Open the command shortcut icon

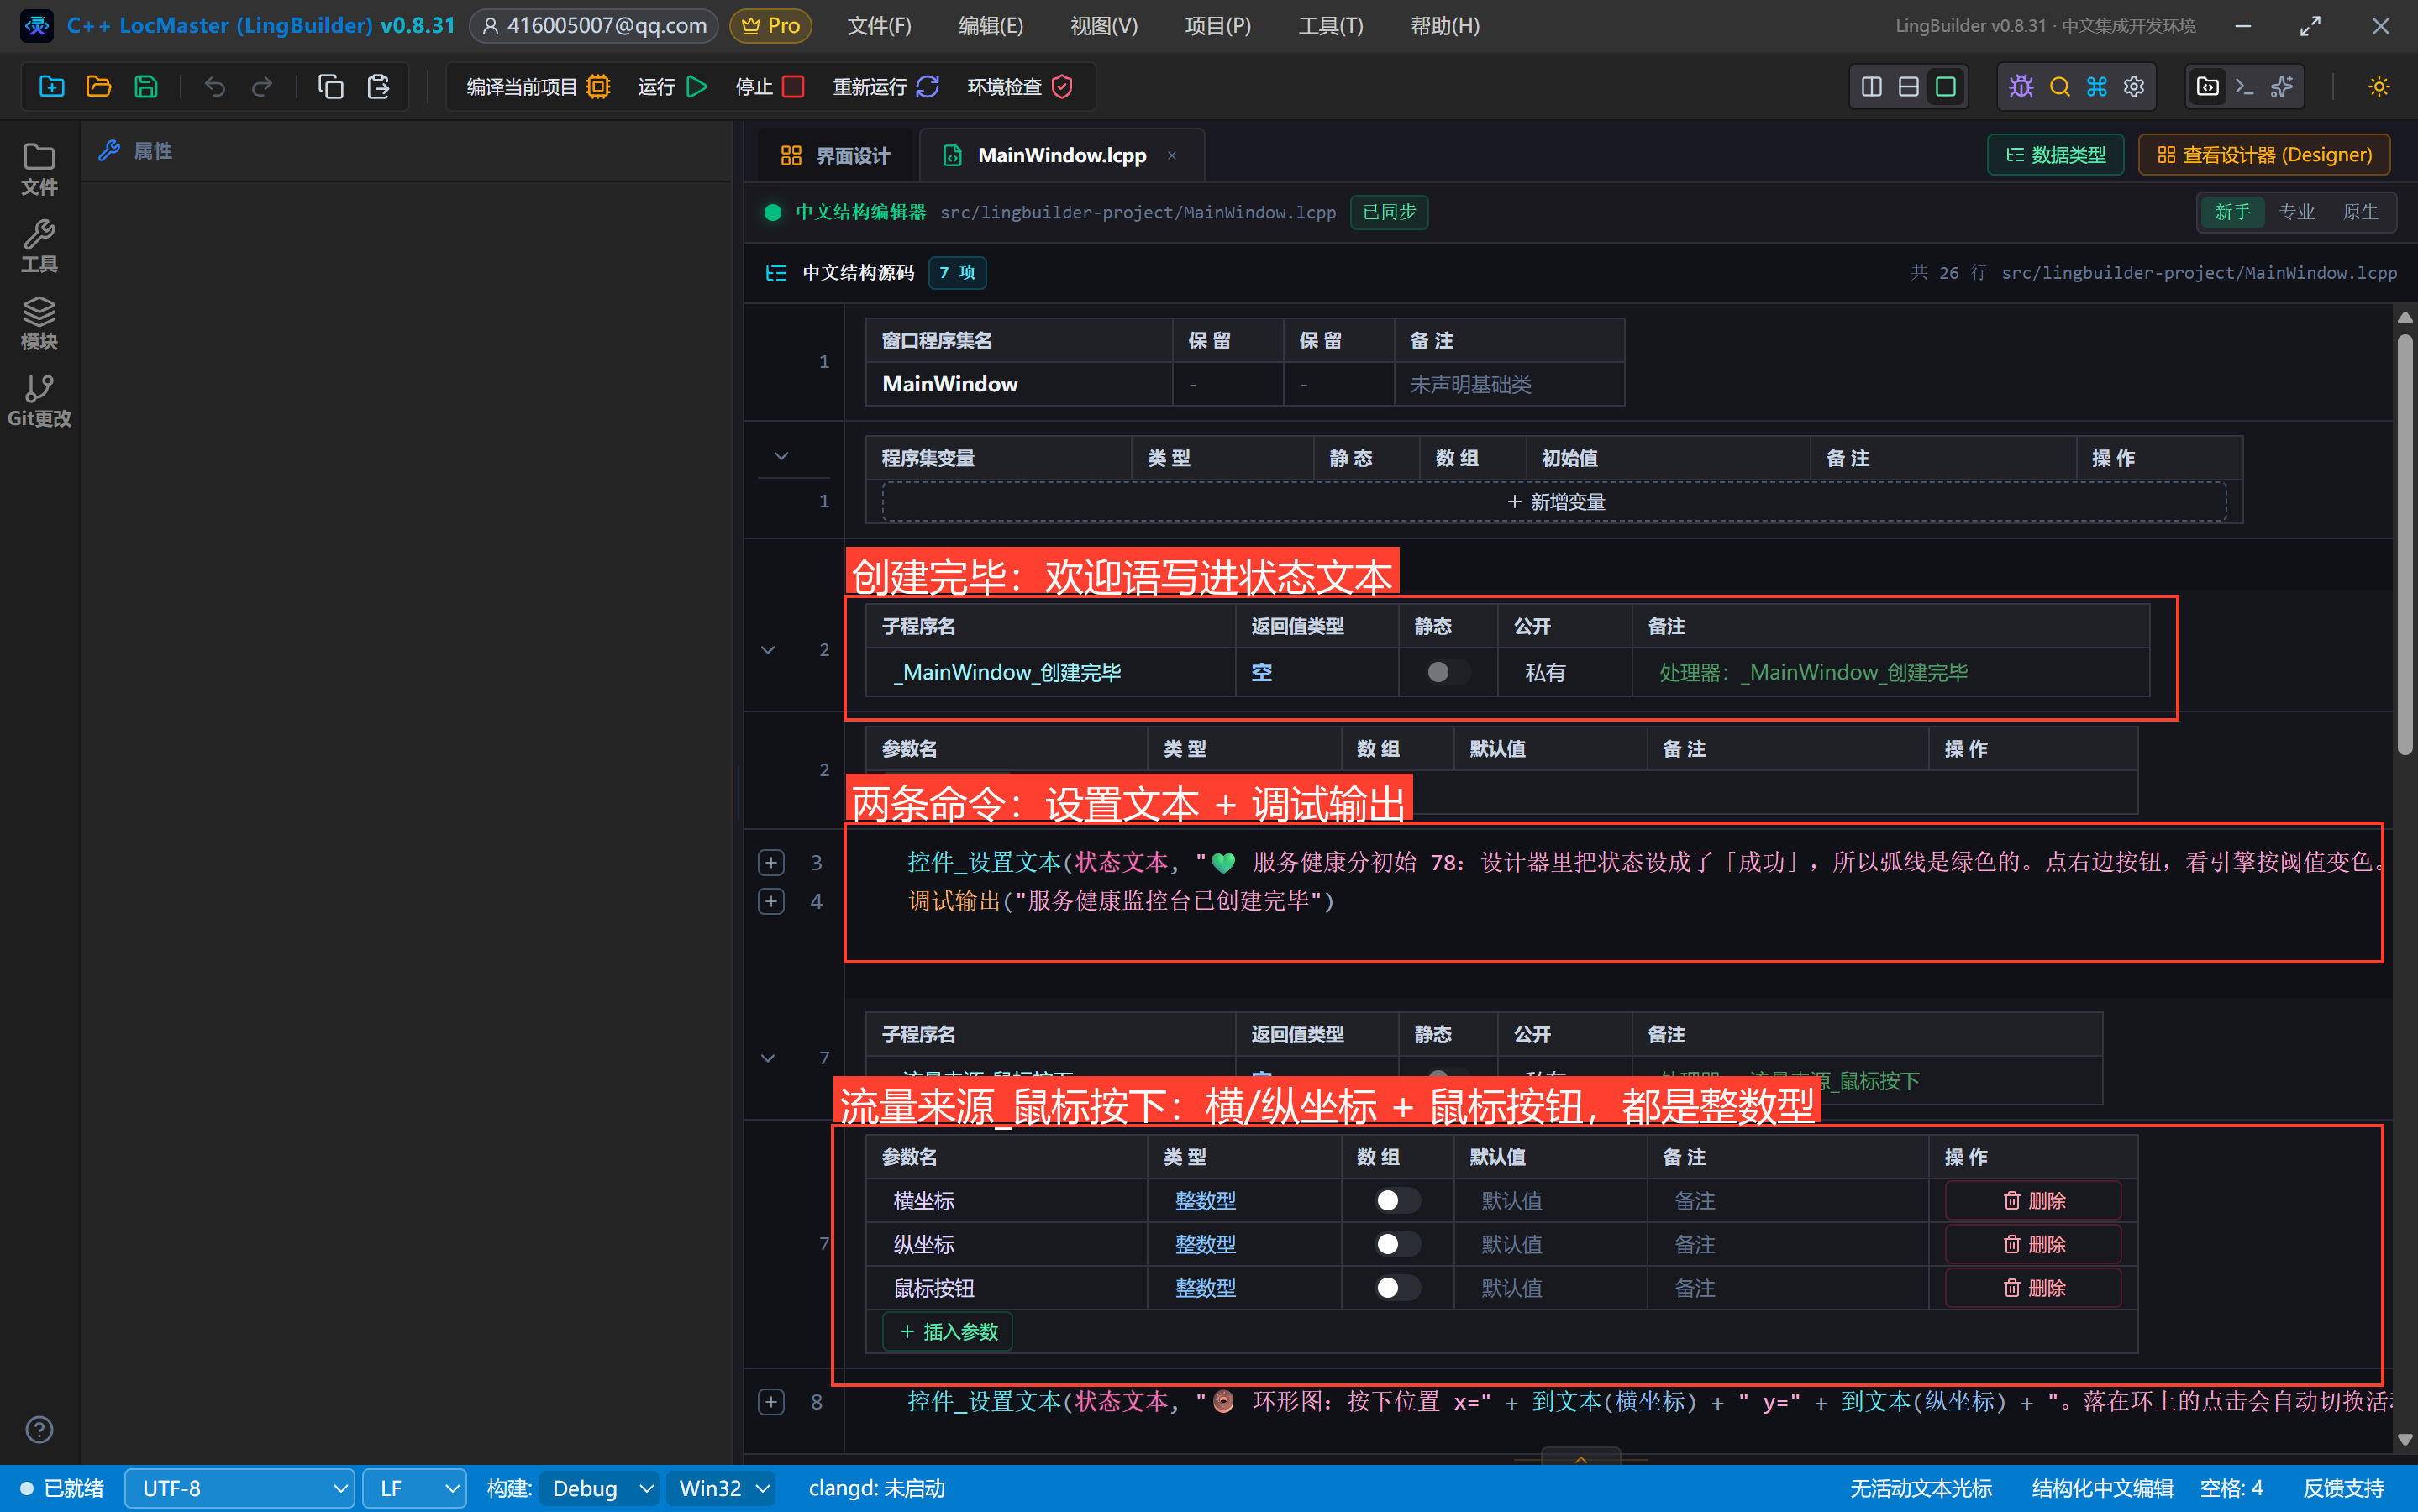(2097, 87)
